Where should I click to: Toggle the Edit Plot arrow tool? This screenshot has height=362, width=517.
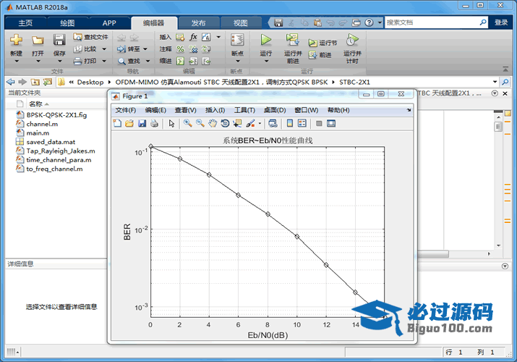(172, 124)
